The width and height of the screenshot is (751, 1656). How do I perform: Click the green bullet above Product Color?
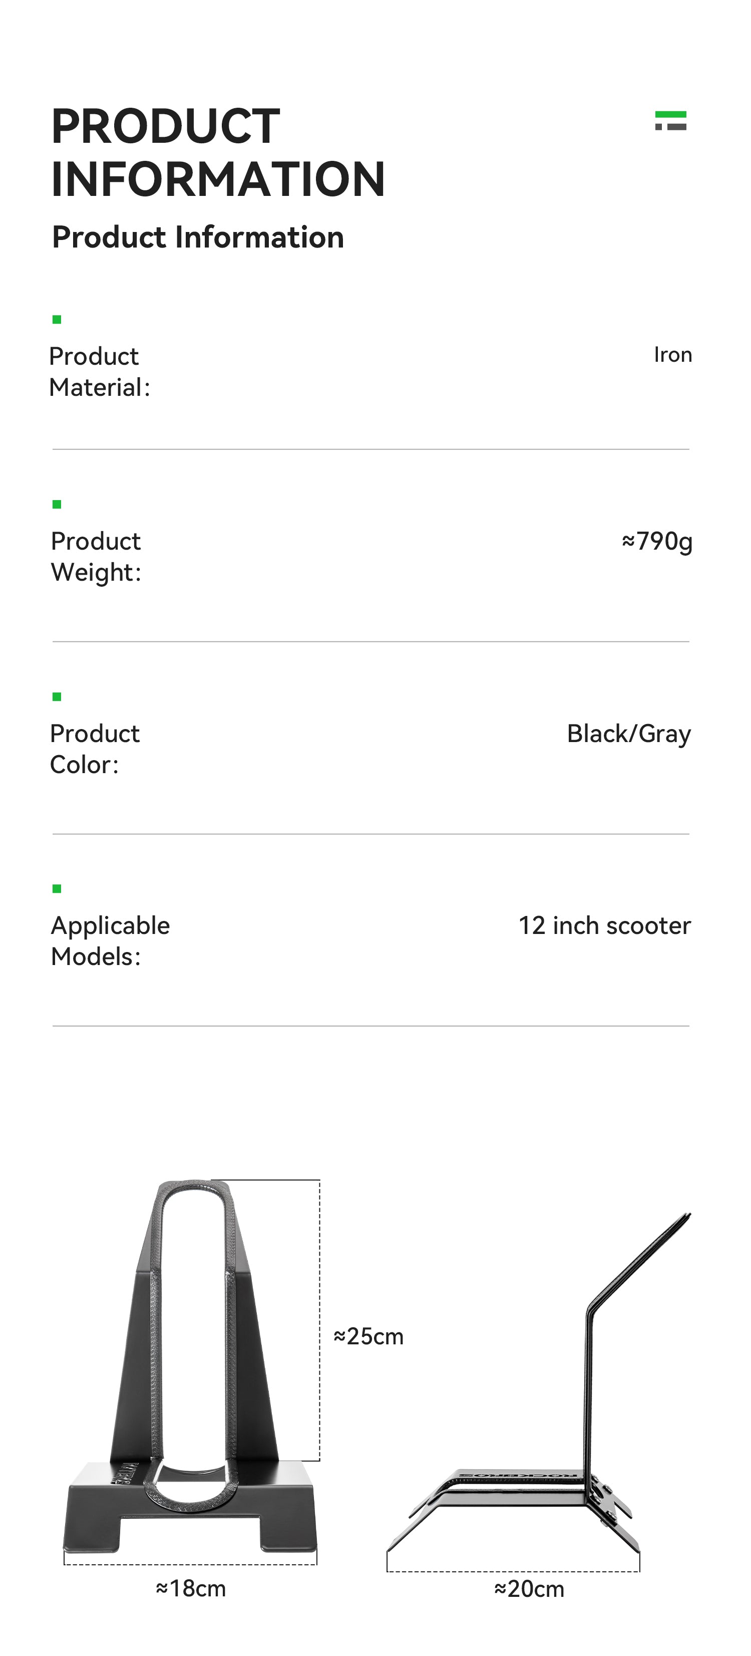click(x=57, y=697)
